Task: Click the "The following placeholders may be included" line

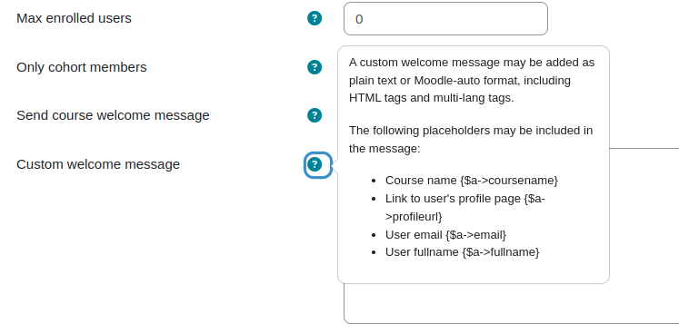Action: [471, 131]
